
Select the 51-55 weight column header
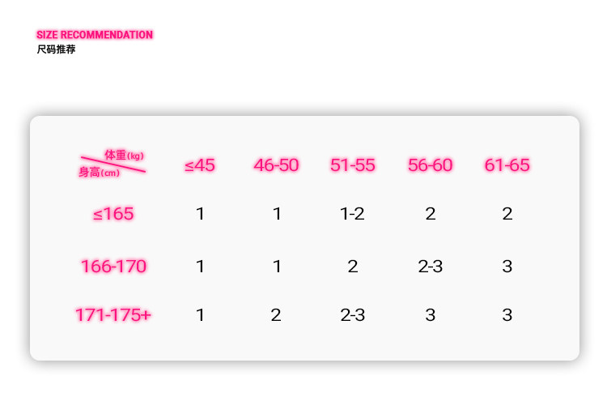tap(353, 165)
